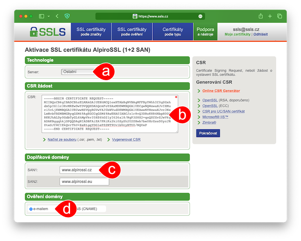Open Certifikáty podle typu menu

(x=173, y=32)
